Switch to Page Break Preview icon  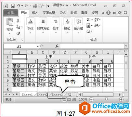tap(74, 99)
